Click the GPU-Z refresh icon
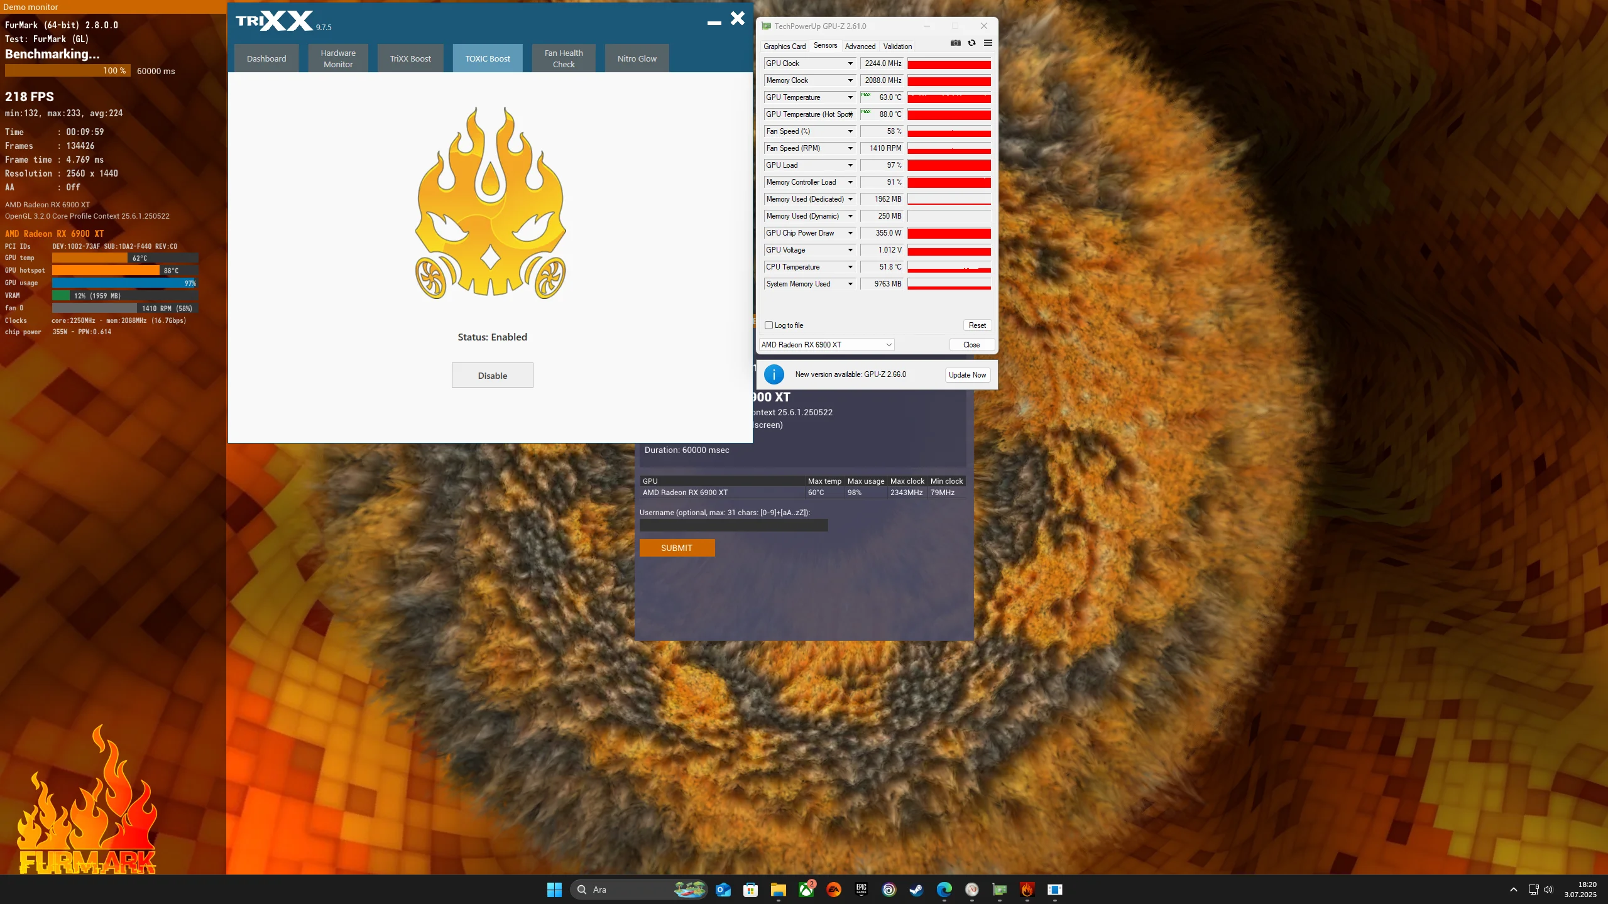Screen dimensions: 1608x904 coord(971,43)
